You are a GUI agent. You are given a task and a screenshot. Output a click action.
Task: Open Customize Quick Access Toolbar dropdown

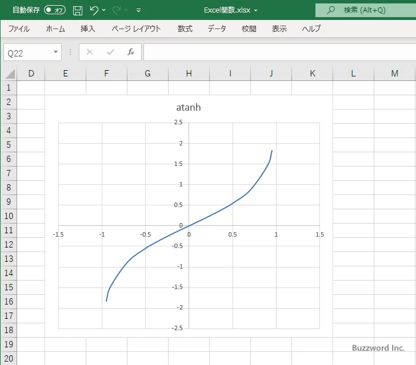pos(138,10)
